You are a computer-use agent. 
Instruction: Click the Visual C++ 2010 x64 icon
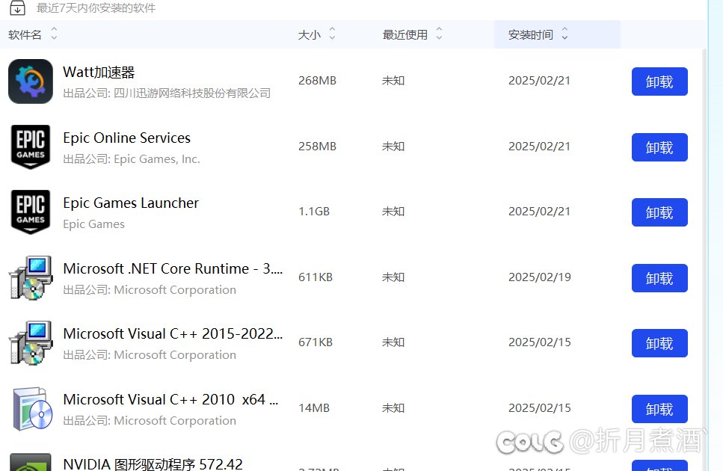tap(31, 409)
